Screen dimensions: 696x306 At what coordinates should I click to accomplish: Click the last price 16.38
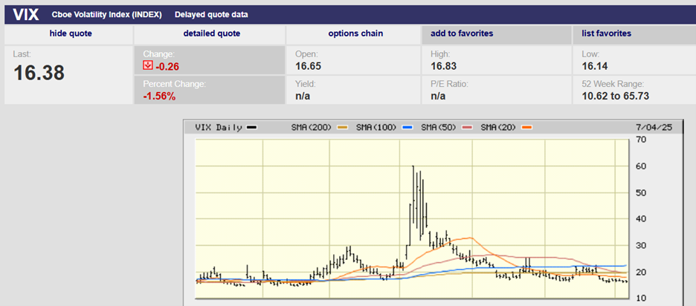[39, 73]
